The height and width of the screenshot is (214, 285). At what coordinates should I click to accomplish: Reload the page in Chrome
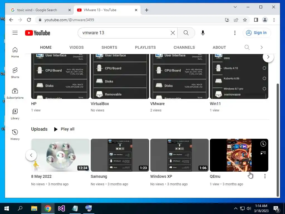29,20
